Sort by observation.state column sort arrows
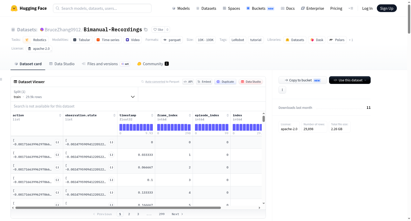 click(114, 116)
